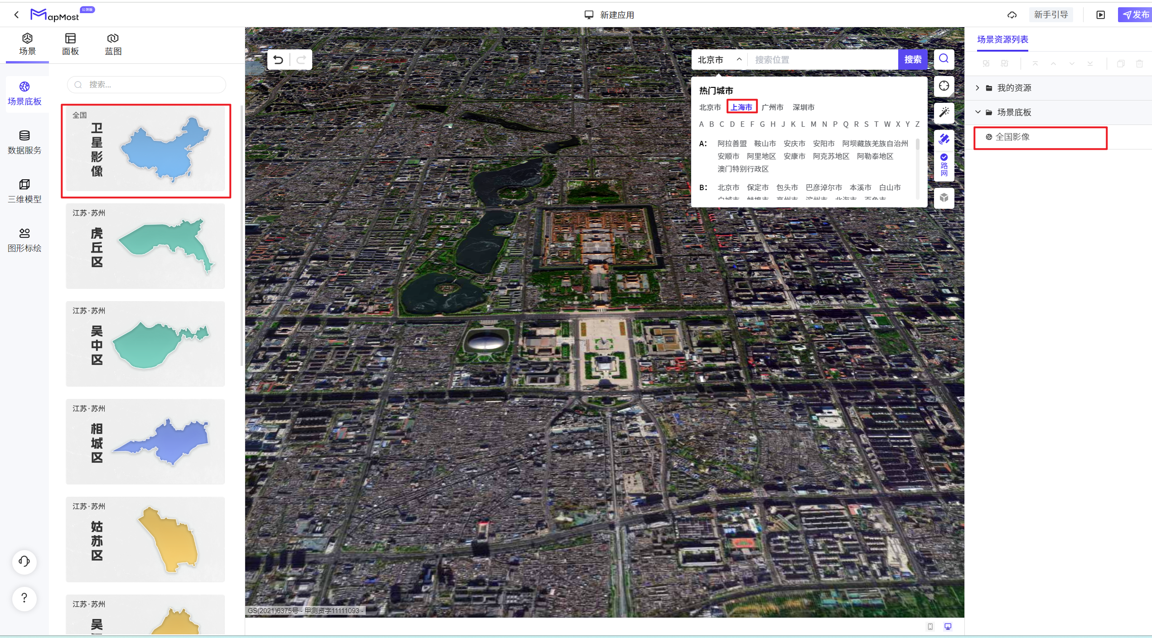Viewport: 1152px width, 638px height.
Task: Open the 北京市 city dropdown
Action: click(719, 60)
